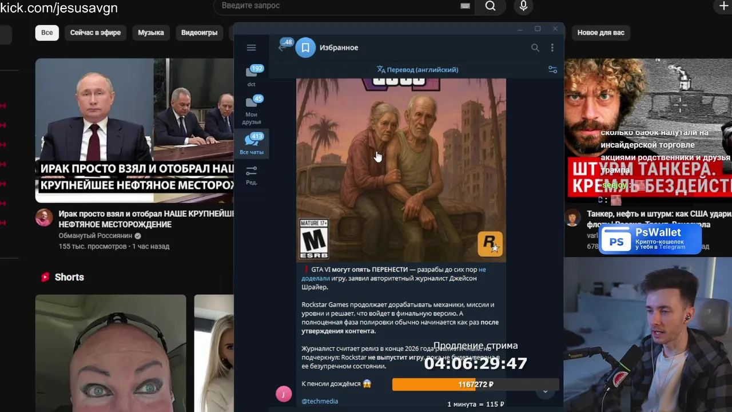732x412 pixels.
Task: Minimize the Telegram window
Action: point(520,29)
